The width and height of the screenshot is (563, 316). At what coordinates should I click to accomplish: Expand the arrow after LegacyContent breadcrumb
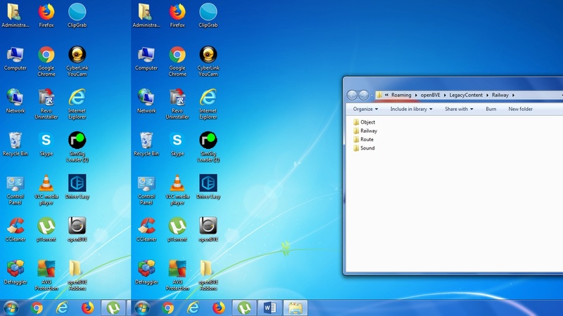[x=488, y=95]
